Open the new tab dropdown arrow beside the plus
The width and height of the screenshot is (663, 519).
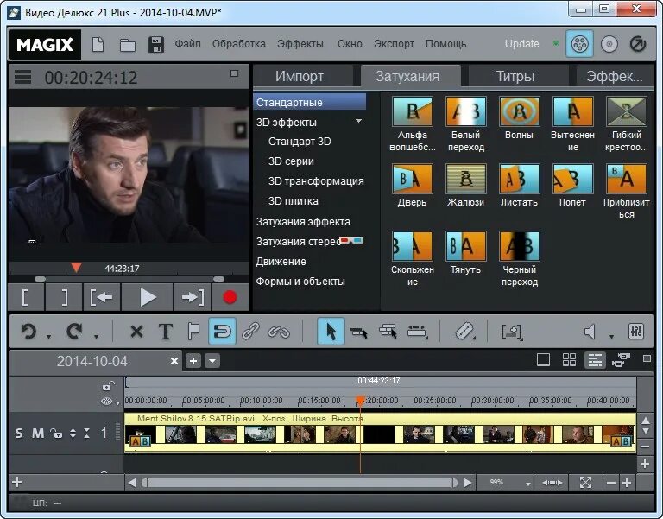tap(212, 361)
